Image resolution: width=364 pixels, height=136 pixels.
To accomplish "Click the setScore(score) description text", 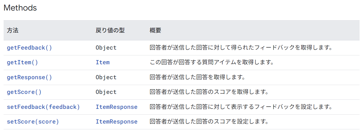I will (x=209, y=122).
